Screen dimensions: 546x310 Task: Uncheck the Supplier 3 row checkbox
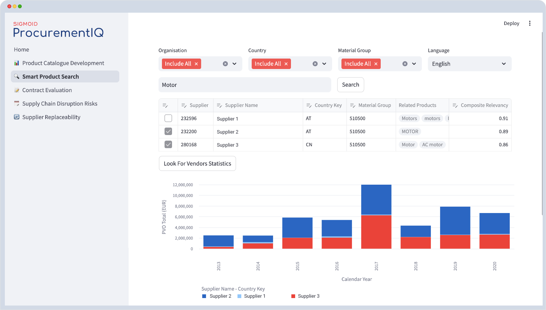pyautogui.click(x=168, y=144)
